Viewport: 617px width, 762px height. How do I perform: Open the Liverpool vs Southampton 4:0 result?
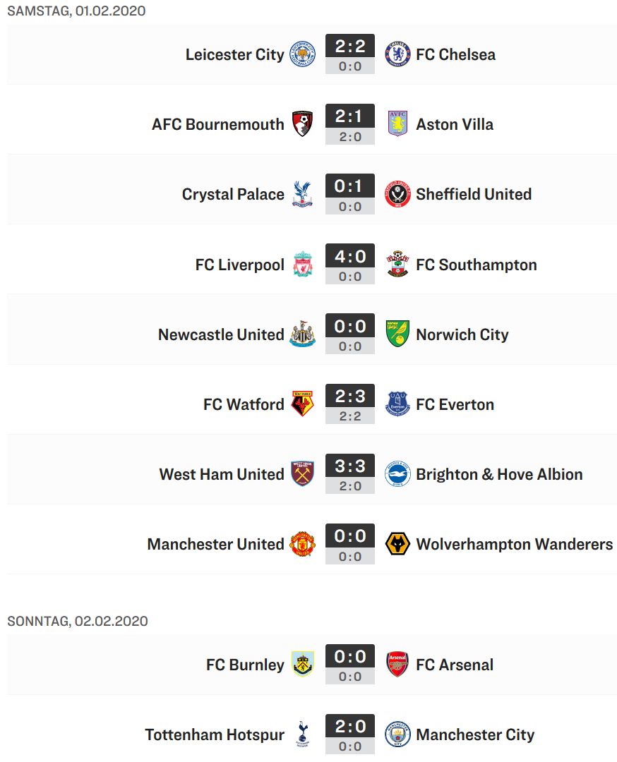click(349, 264)
